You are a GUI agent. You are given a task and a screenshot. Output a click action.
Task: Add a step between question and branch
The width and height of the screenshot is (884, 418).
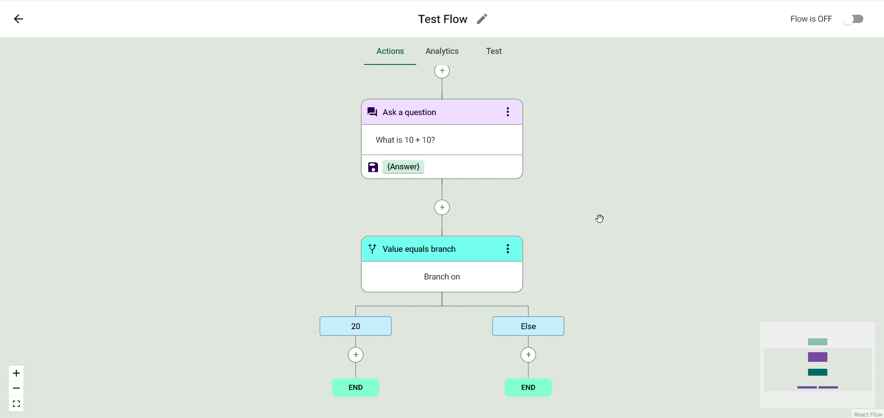442,208
